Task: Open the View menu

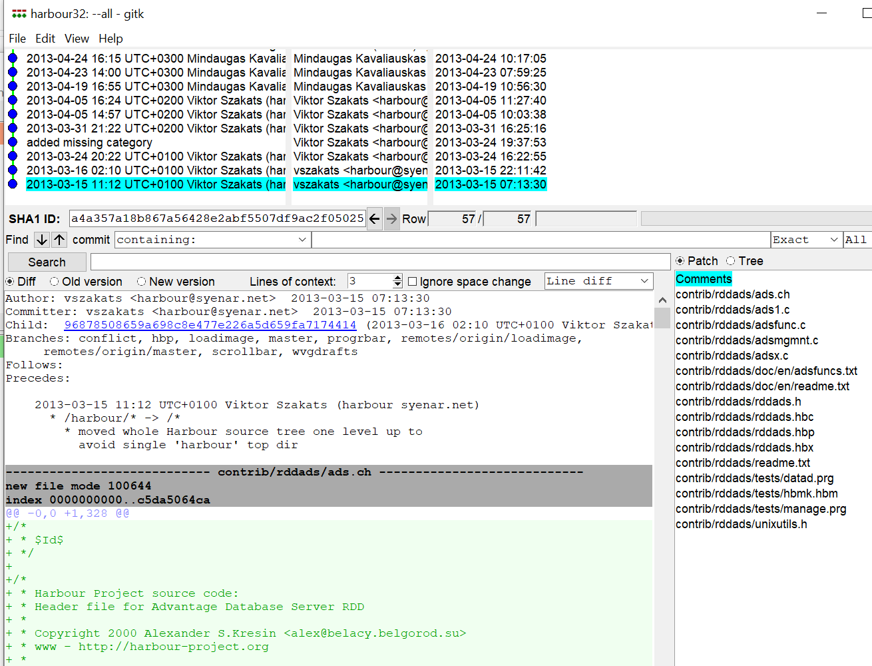Action: (77, 39)
